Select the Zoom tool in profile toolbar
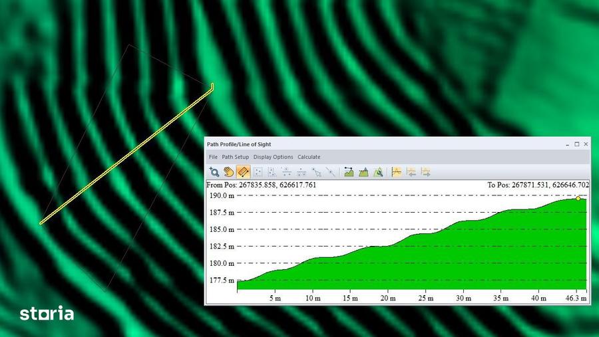Viewport: 599px width, 337px height. pyautogui.click(x=214, y=172)
